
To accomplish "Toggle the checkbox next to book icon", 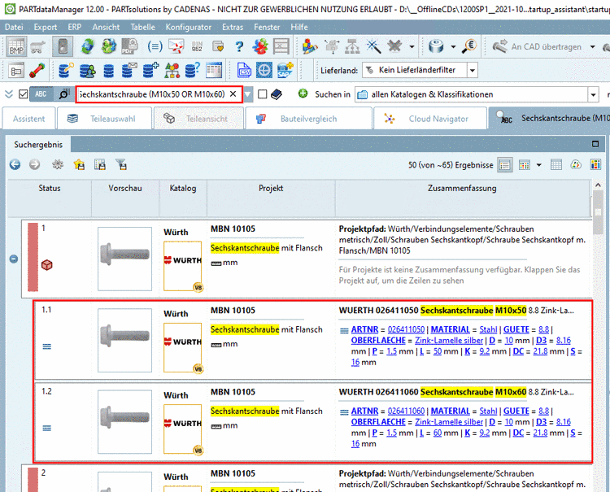I will coord(262,94).
